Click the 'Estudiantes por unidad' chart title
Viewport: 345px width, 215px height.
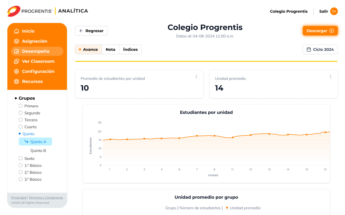coord(206,112)
